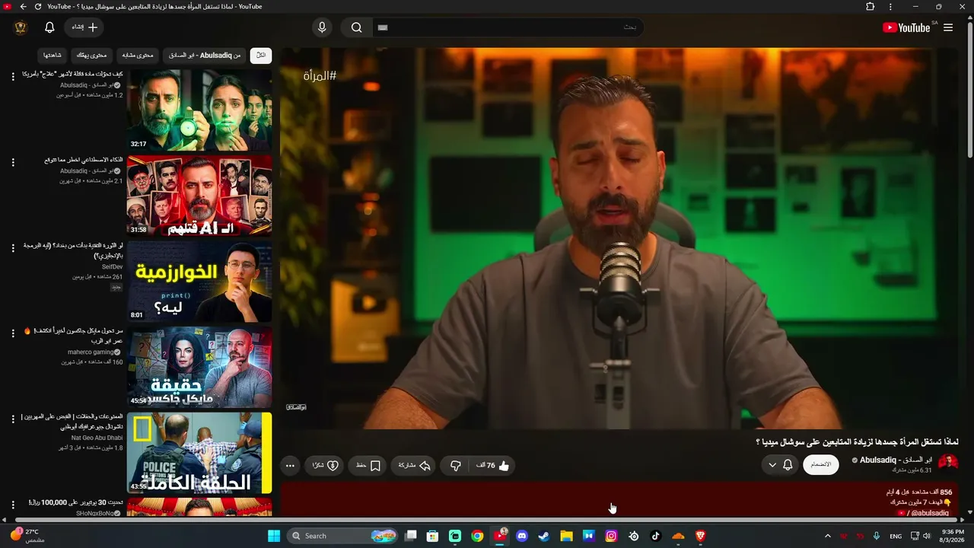
Task: Select the 'محتوى مشابه' filter chip
Action: [x=138, y=56]
